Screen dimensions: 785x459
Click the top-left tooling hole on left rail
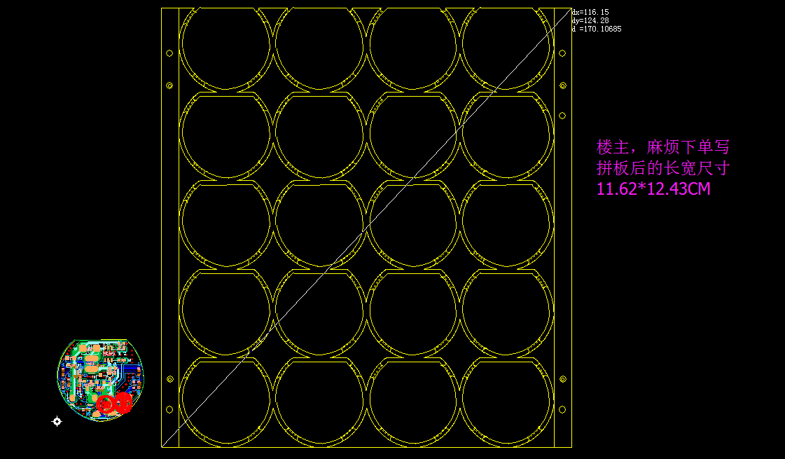tap(169, 53)
